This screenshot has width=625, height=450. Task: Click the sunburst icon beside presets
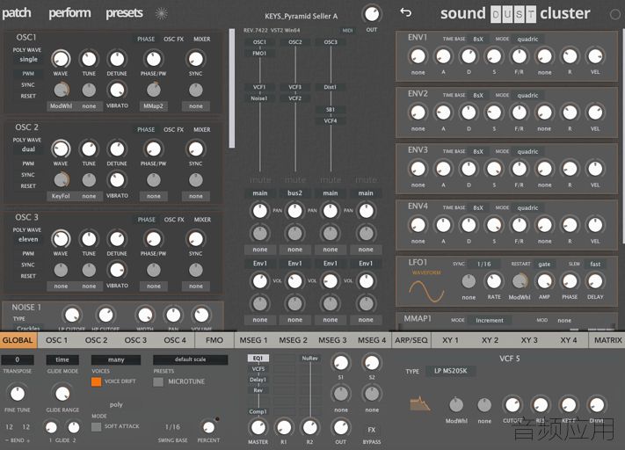click(x=161, y=13)
